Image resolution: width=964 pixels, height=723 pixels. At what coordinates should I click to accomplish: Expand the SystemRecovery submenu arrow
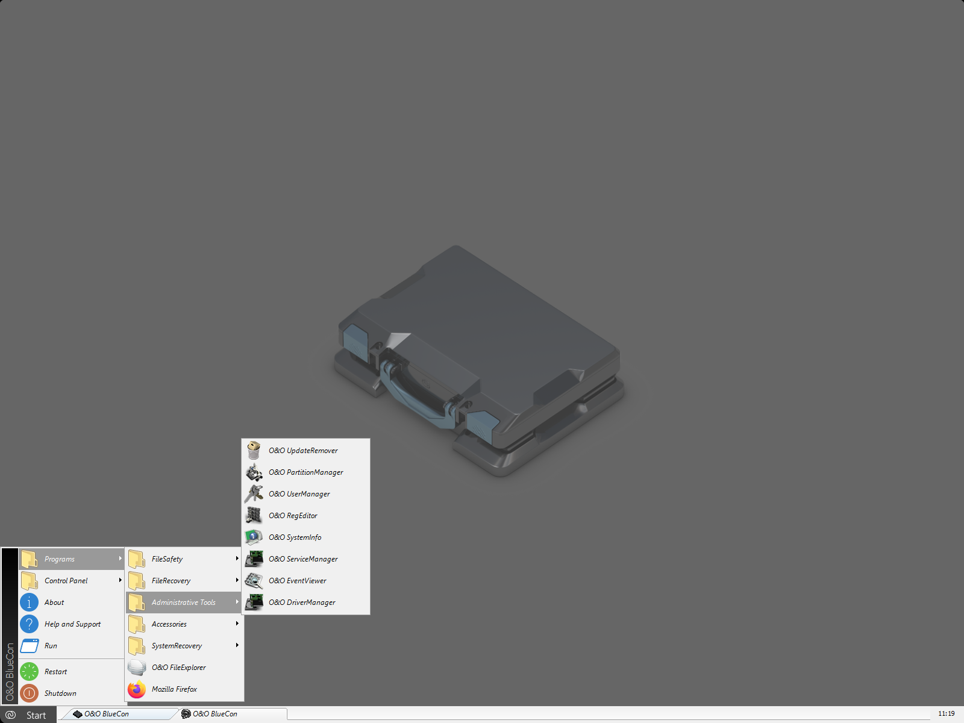(237, 645)
